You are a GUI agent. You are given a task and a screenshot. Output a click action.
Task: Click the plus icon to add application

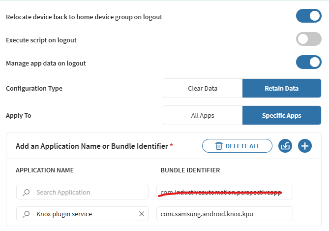pos(305,146)
